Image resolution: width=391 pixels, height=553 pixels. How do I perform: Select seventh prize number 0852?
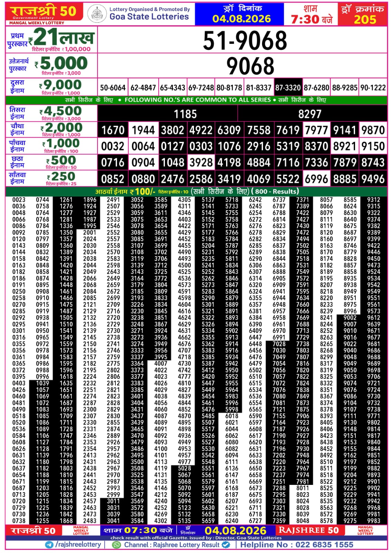tap(113, 179)
